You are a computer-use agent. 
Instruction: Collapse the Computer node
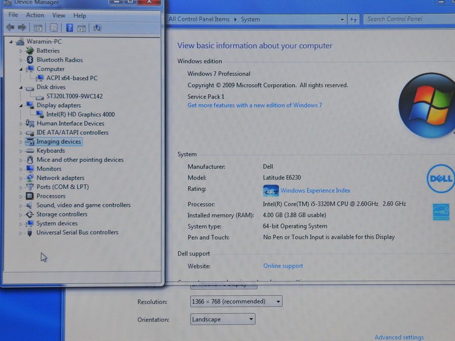(21, 69)
